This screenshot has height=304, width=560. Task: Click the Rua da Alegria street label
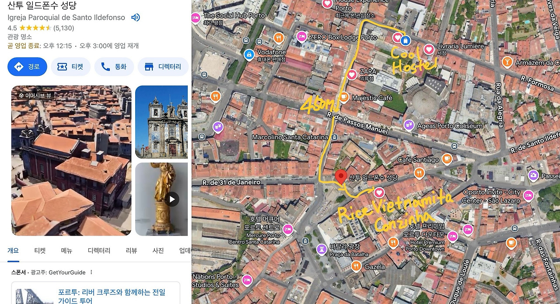pos(499,105)
